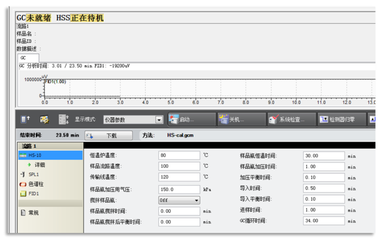381x240 pixels.
Task: Switch to the GC tab
Action: (x=24, y=58)
